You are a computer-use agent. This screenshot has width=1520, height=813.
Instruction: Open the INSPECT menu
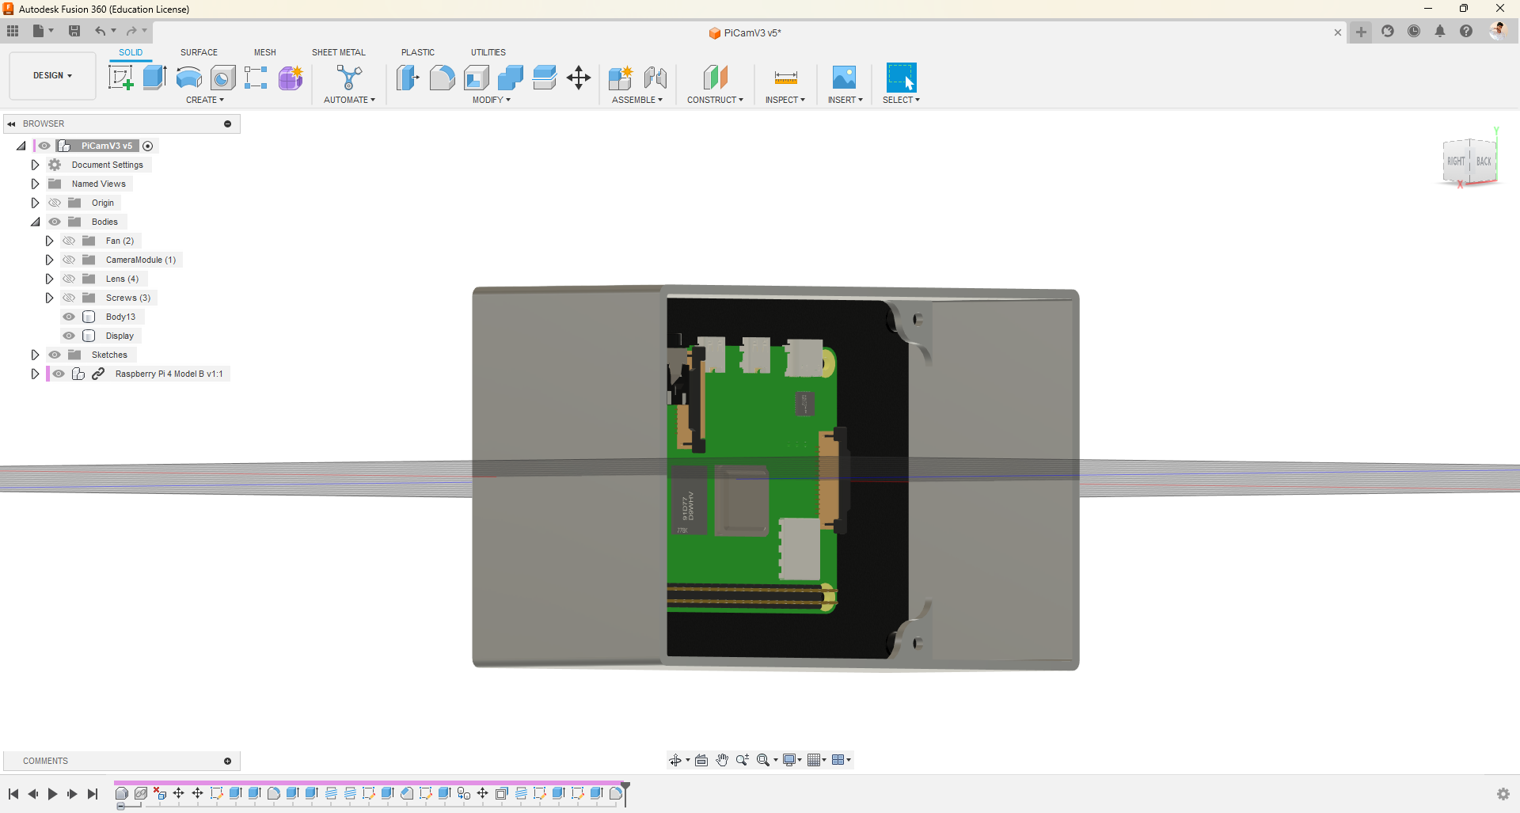785,100
